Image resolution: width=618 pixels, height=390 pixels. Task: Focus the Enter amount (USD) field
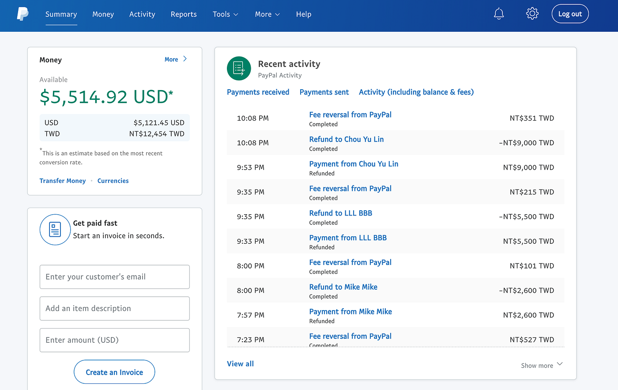coord(115,340)
